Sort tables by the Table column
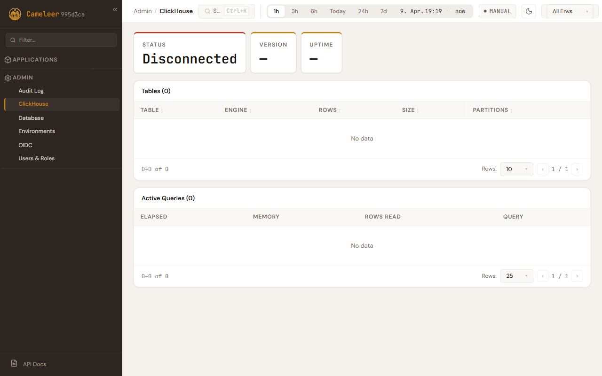The height and width of the screenshot is (376, 602). tap(151, 110)
